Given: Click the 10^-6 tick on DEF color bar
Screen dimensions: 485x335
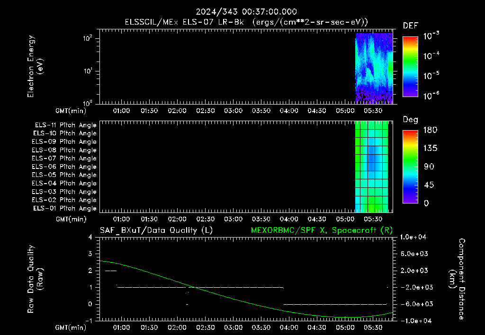Looking at the screenshot, I should pyautogui.click(x=431, y=96).
